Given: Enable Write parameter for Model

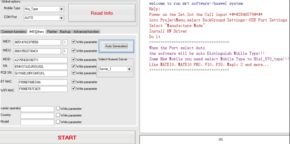Looking at the screenshot, I should pos(58,122).
